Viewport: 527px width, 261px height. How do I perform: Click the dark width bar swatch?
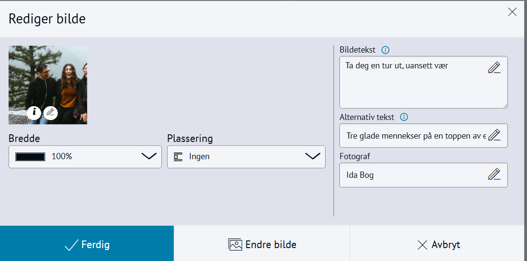pos(31,156)
